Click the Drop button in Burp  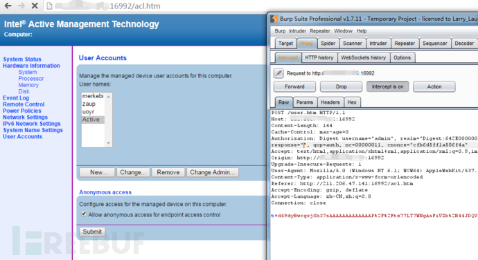click(341, 86)
